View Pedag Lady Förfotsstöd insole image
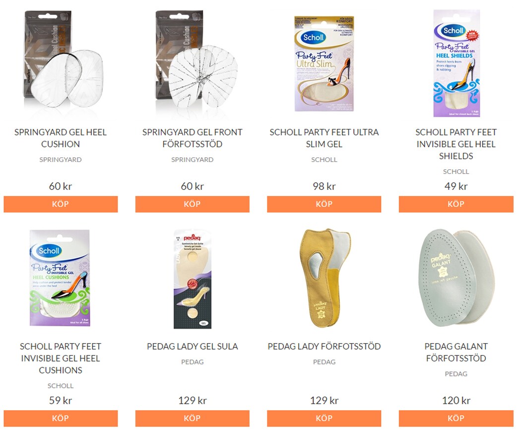 click(x=325, y=278)
